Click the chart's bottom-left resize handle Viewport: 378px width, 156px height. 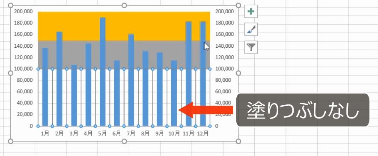click(10, 141)
